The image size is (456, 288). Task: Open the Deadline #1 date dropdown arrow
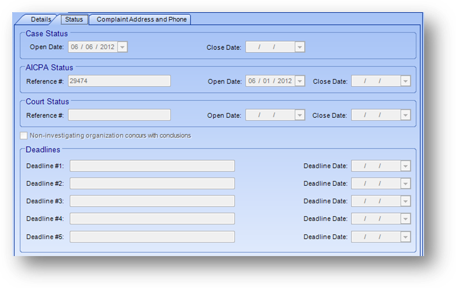(x=405, y=166)
